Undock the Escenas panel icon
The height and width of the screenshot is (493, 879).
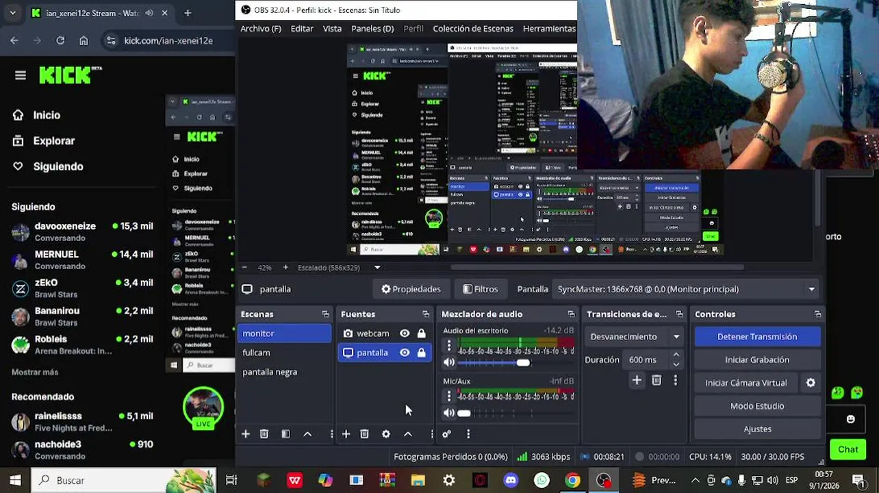pyautogui.click(x=325, y=314)
